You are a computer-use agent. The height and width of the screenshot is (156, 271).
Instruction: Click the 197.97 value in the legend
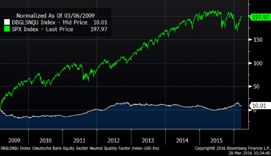tap(99, 29)
